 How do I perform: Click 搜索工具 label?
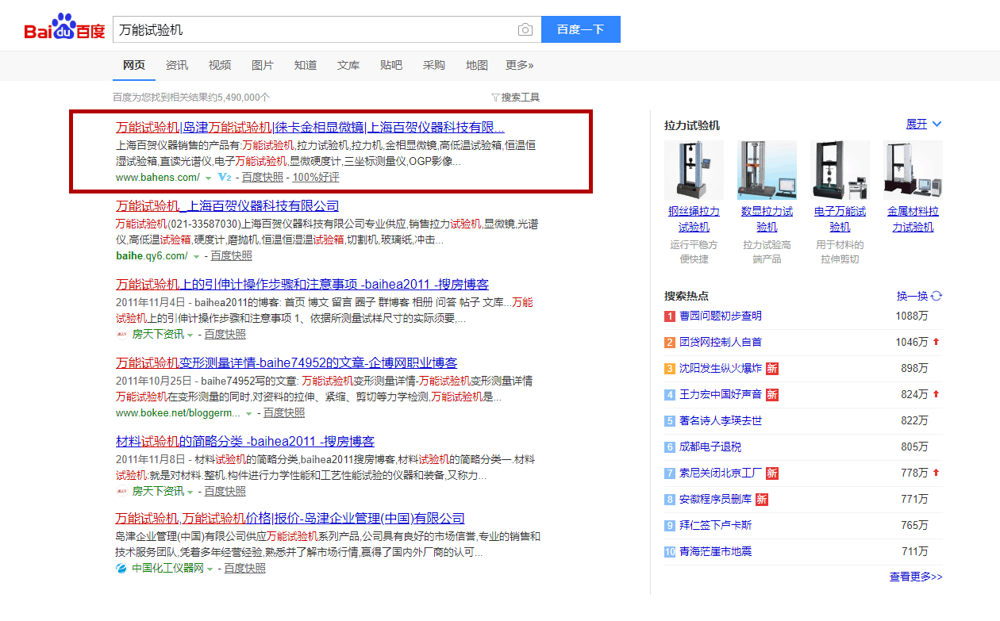pyautogui.click(x=521, y=98)
